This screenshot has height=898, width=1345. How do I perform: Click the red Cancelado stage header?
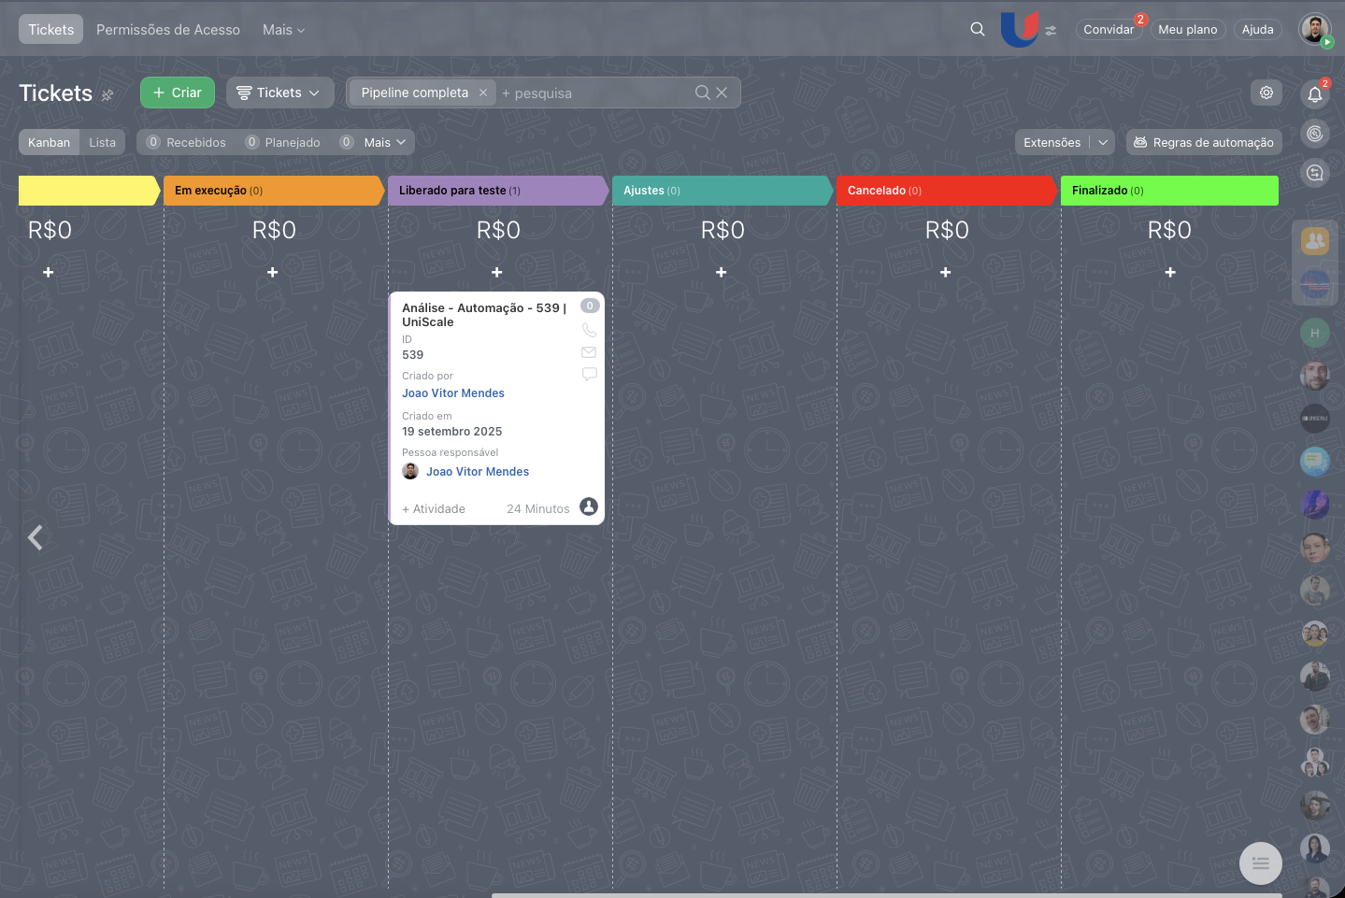tap(945, 191)
